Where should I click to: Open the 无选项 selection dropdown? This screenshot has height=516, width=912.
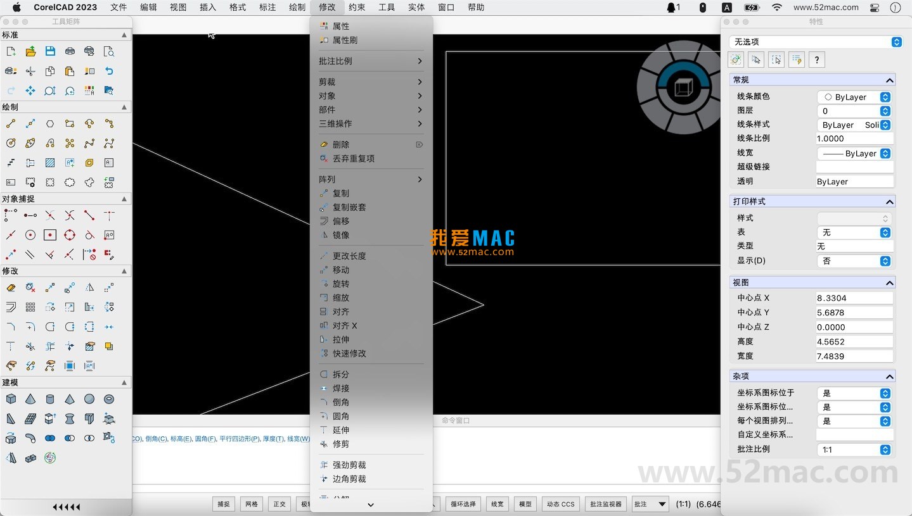(817, 42)
